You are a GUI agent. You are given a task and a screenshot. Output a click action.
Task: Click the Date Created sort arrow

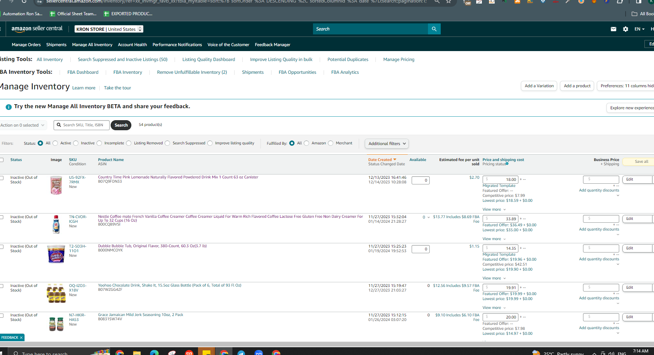point(395,160)
